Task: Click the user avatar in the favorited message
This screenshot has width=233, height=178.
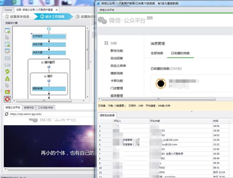Action: click(161, 83)
